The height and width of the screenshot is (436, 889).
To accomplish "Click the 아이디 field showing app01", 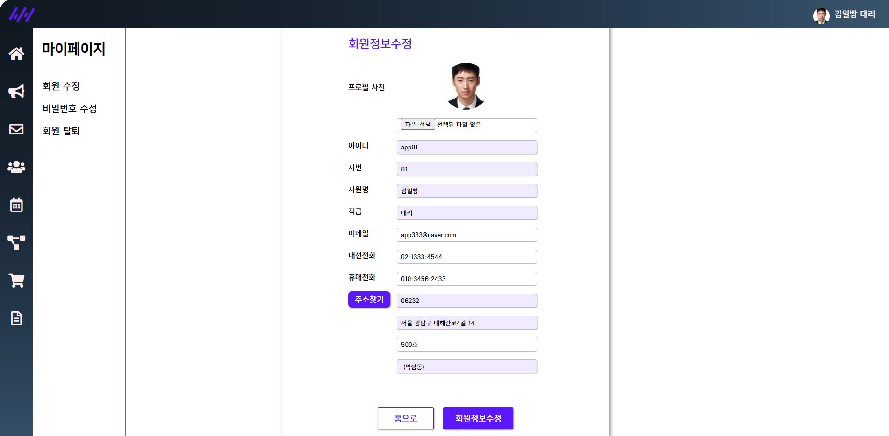I will [x=467, y=147].
